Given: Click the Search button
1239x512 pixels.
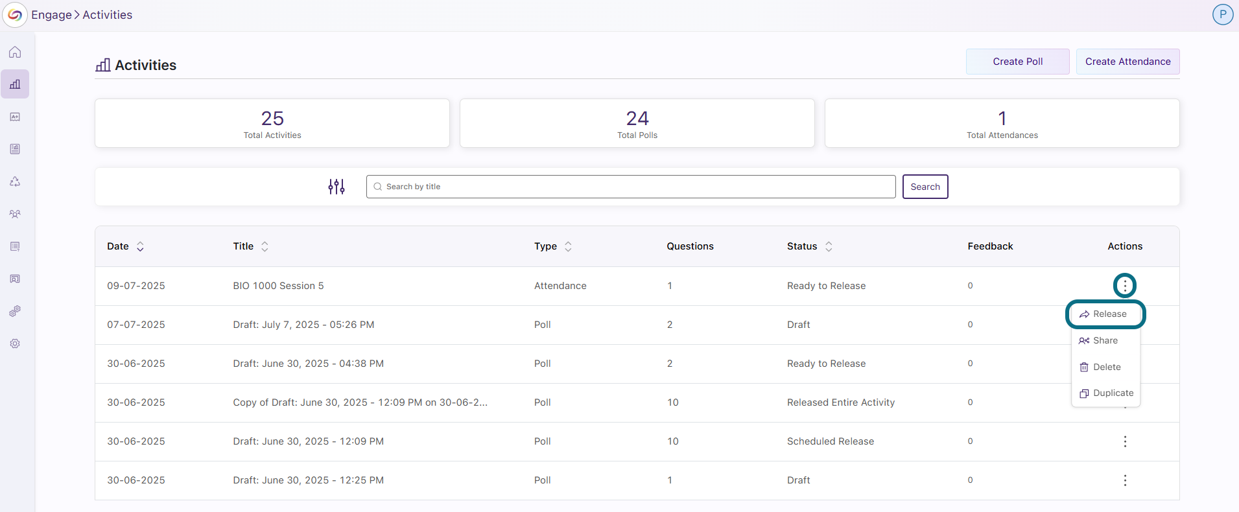Looking at the screenshot, I should point(925,187).
